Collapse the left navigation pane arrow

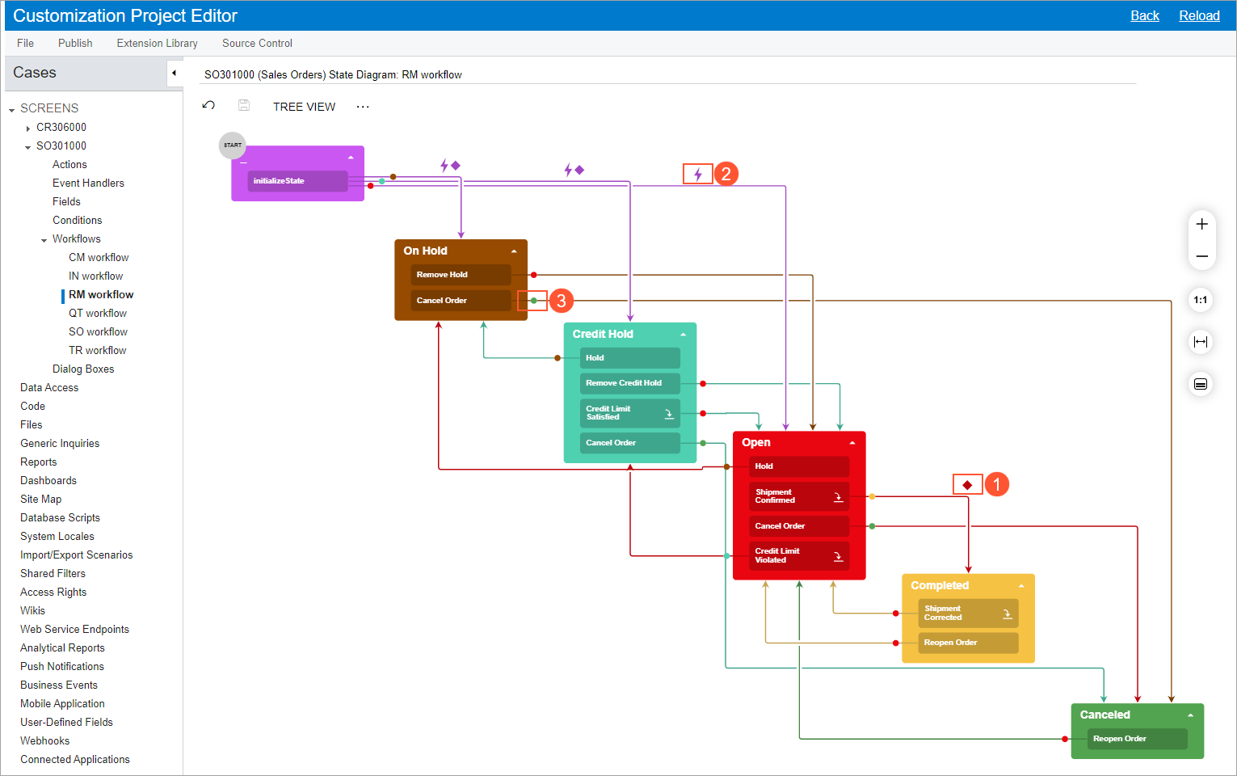[x=174, y=74]
